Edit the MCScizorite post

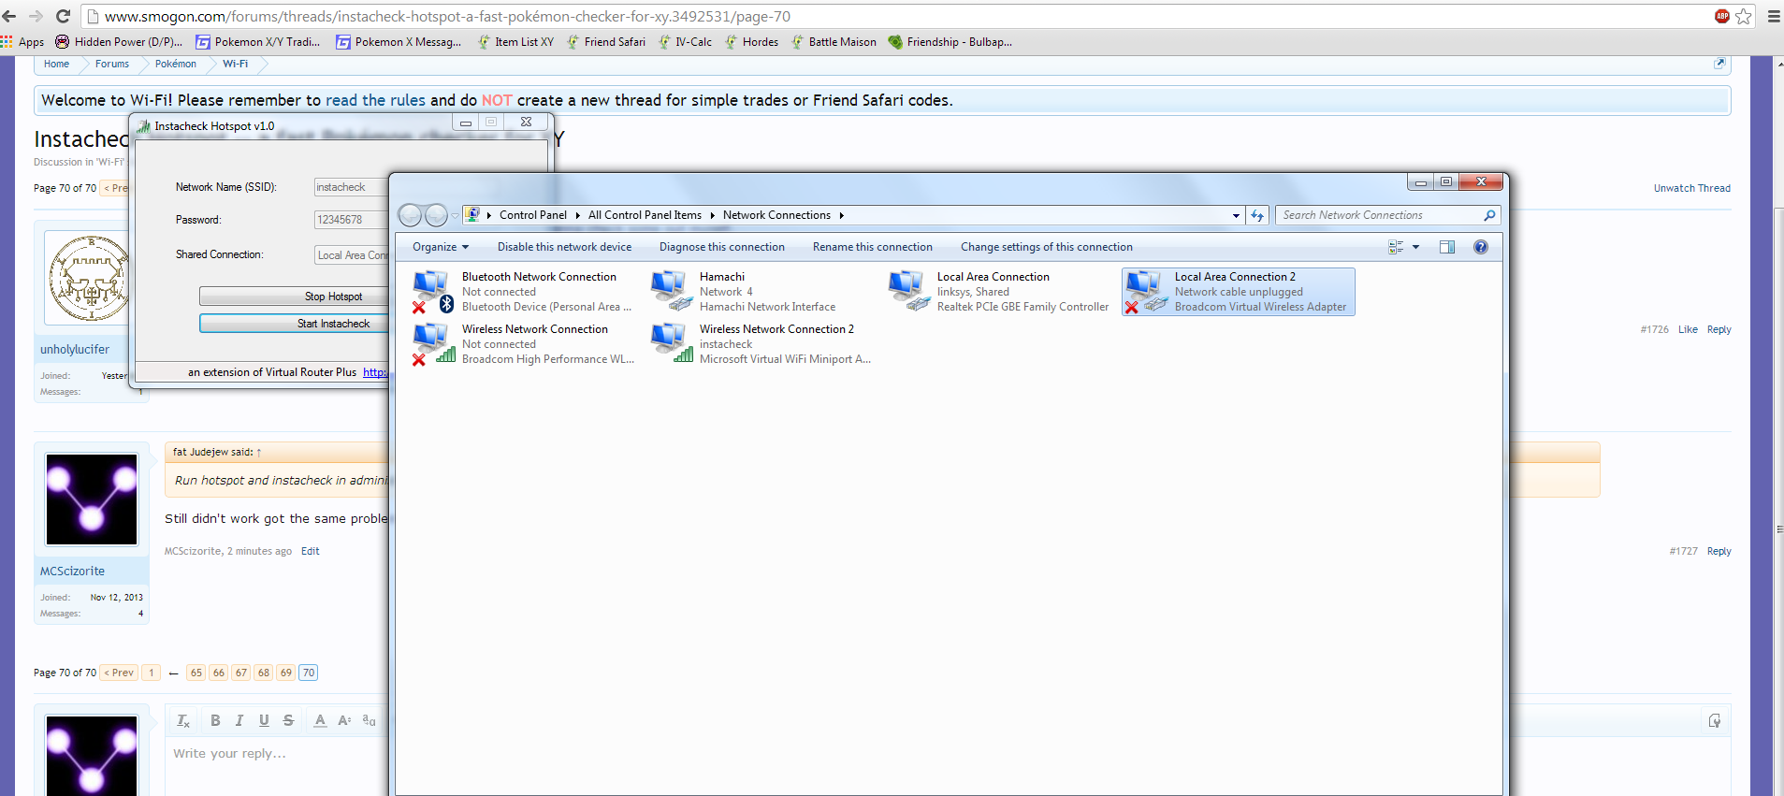[310, 551]
